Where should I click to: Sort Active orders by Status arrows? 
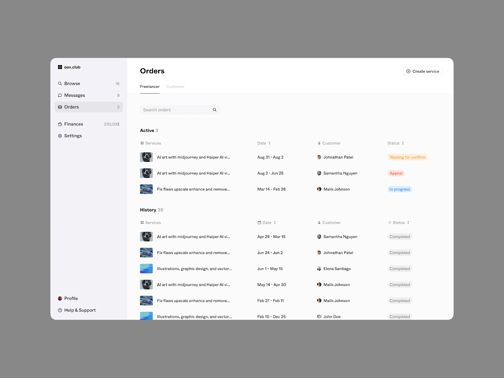pos(403,143)
